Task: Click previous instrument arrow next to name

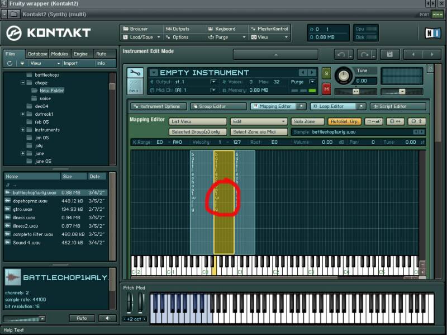Action: (x=303, y=73)
